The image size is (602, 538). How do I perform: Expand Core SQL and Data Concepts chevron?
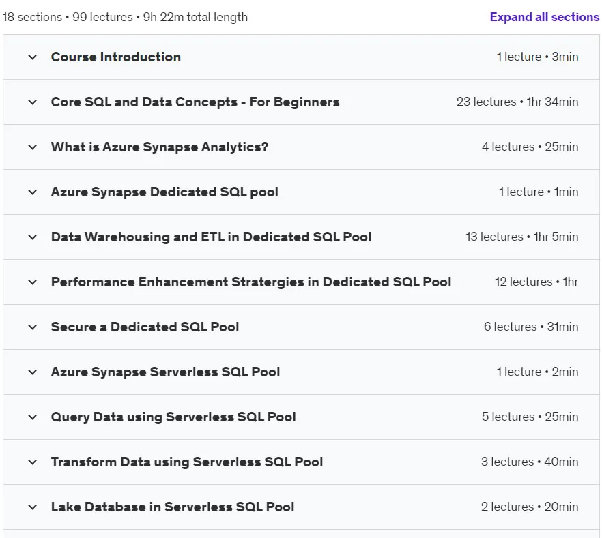tap(33, 102)
